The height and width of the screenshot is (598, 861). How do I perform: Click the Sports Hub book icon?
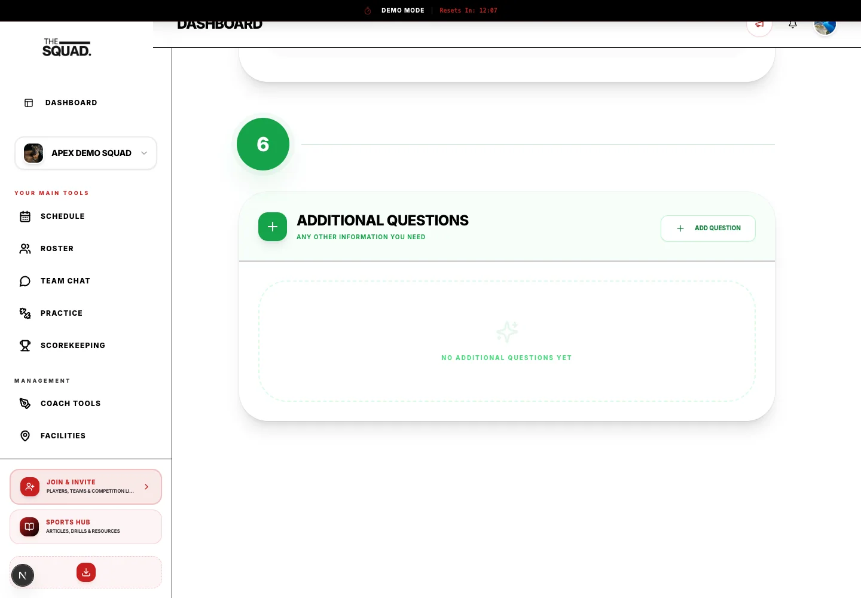(x=29, y=527)
